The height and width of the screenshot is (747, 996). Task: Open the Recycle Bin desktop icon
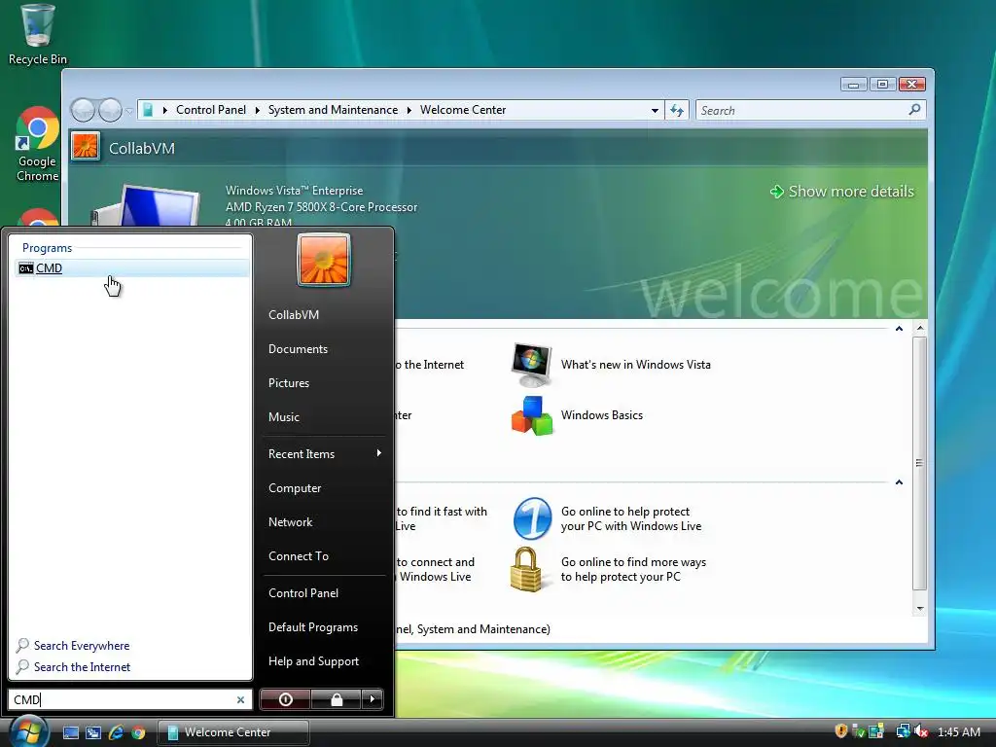[x=38, y=35]
